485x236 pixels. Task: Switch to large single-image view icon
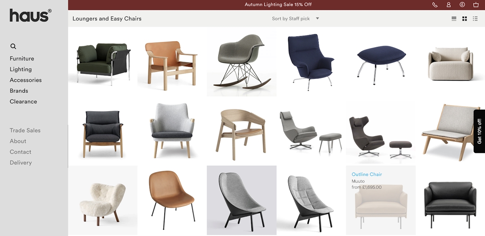(454, 19)
